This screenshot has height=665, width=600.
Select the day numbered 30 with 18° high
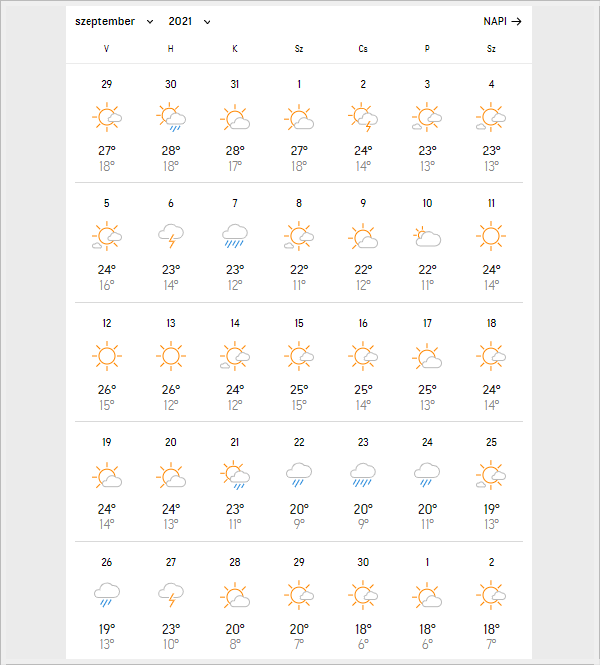click(363, 562)
